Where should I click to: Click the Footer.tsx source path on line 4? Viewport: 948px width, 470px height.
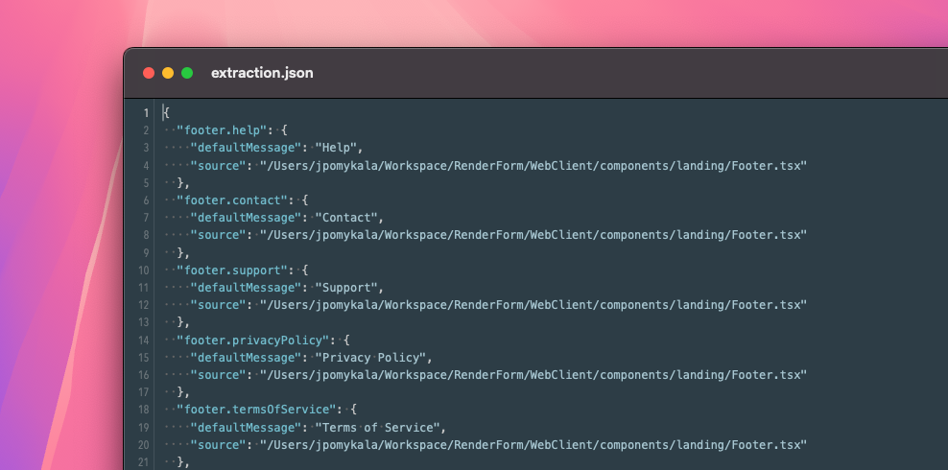click(533, 165)
